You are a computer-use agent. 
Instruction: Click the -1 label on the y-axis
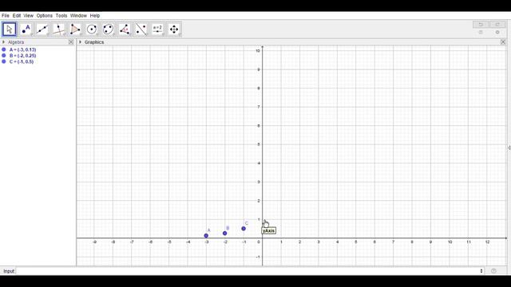tap(258, 257)
